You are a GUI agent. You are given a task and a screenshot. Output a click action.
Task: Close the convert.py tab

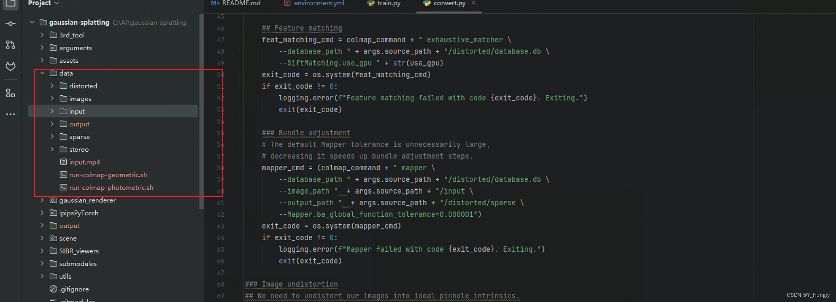tap(473, 3)
